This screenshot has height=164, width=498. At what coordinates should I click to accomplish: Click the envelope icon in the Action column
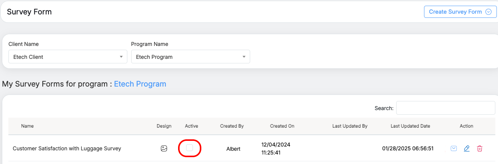coord(454,148)
